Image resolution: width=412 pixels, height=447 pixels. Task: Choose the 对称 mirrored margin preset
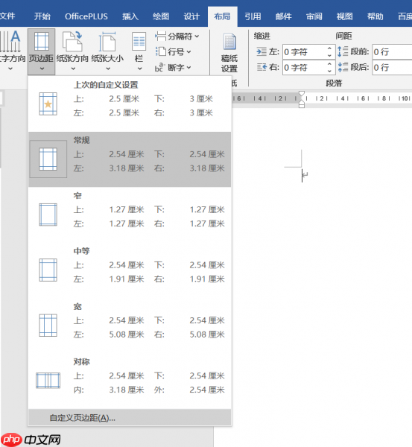(130, 381)
